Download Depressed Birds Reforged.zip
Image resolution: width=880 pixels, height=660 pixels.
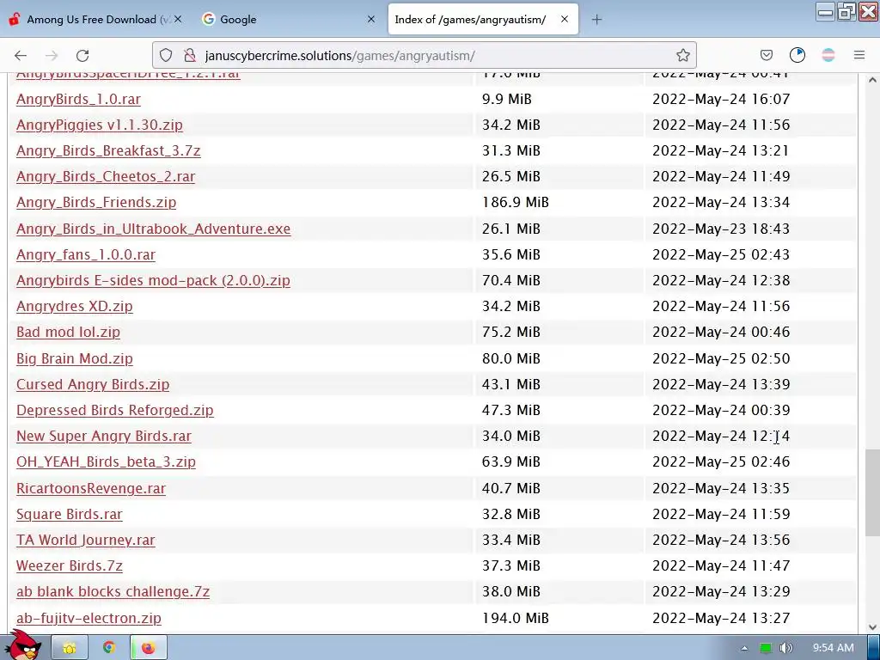click(115, 410)
